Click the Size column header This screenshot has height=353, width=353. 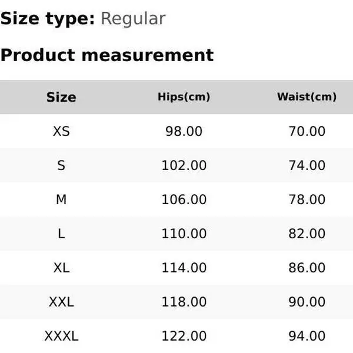click(x=61, y=97)
